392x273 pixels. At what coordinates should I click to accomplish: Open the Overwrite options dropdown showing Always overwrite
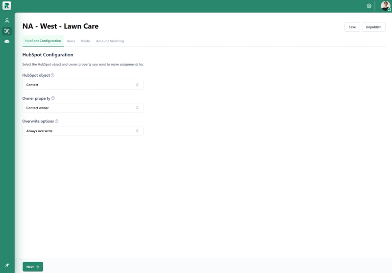click(x=83, y=131)
